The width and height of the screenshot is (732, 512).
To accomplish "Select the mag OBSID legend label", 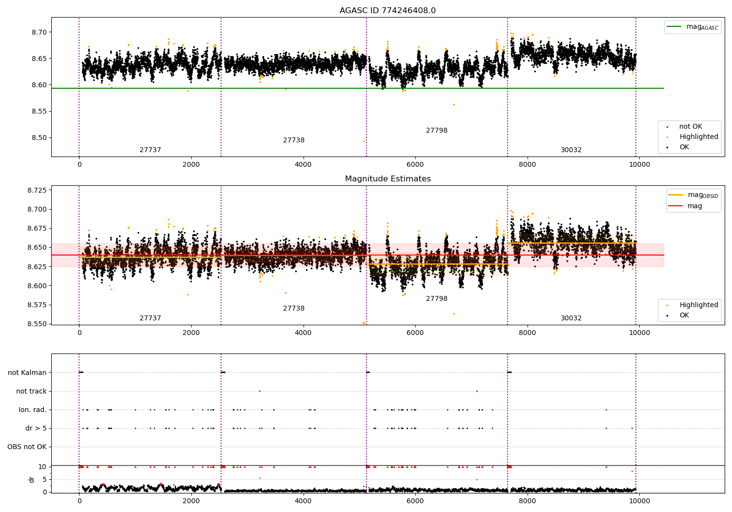I will coord(703,195).
